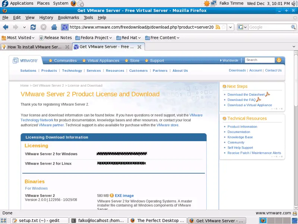Follow the VMware store link
The width and height of the screenshot is (298, 224).
point(167,125)
